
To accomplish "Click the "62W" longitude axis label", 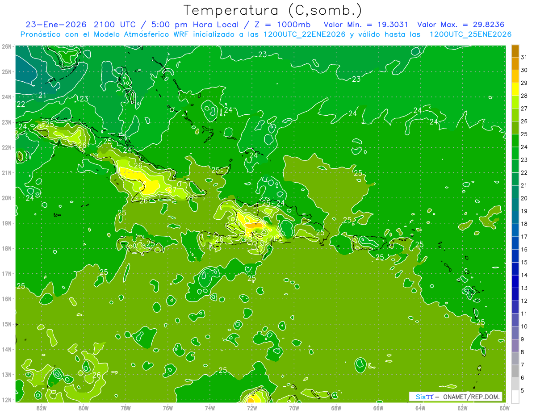I will point(462,407).
